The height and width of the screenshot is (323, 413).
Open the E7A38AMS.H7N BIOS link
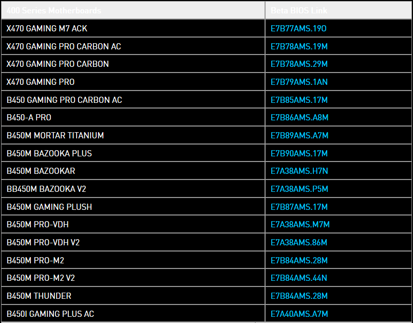(299, 171)
